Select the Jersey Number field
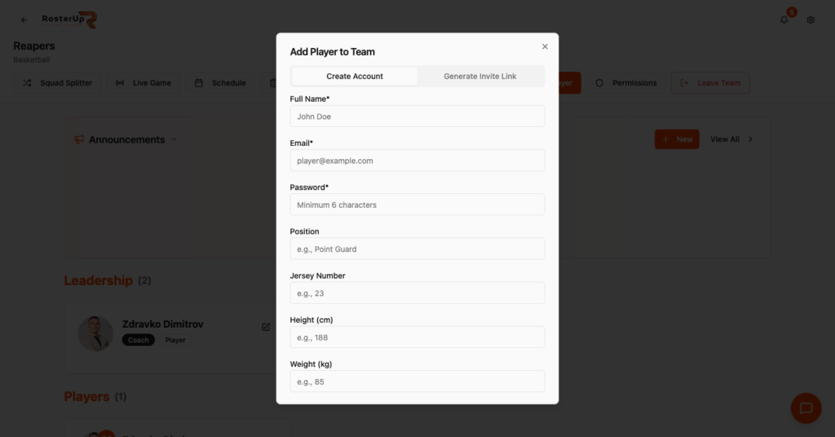 click(x=417, y=293)
